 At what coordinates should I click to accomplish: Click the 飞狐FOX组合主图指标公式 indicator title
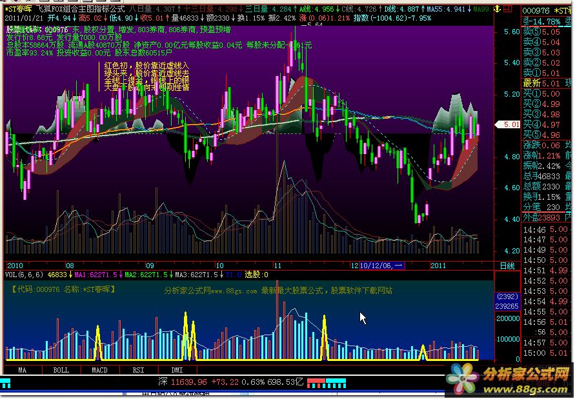coord(80,9)
